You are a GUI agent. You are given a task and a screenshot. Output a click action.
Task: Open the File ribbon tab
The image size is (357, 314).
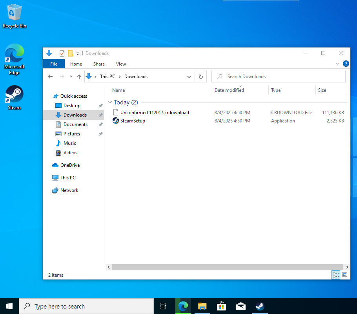coord(54,64)
